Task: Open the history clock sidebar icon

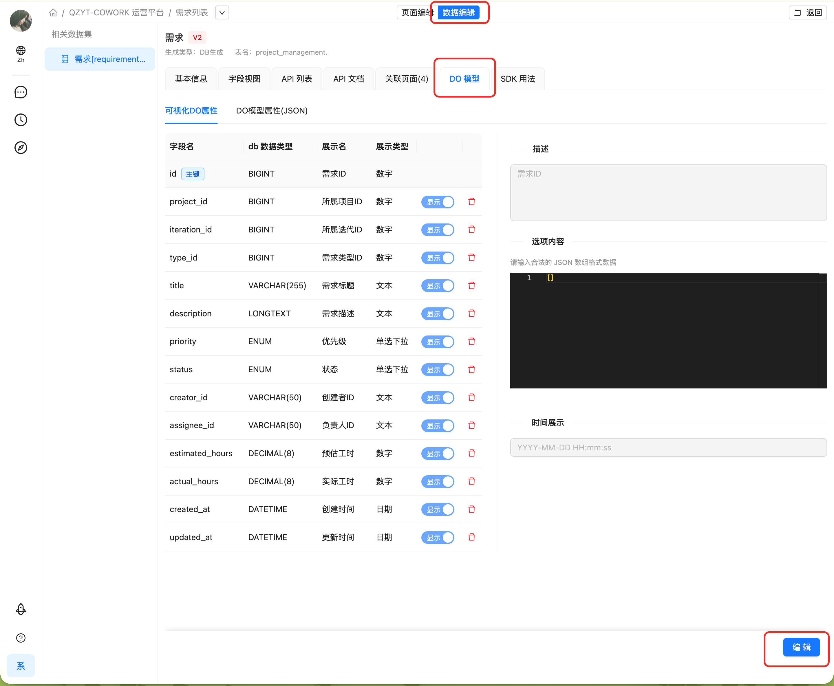Action: (21, 120)
